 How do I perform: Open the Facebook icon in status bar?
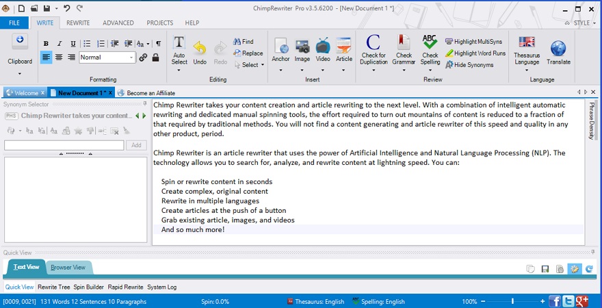(x=554, y=301)
